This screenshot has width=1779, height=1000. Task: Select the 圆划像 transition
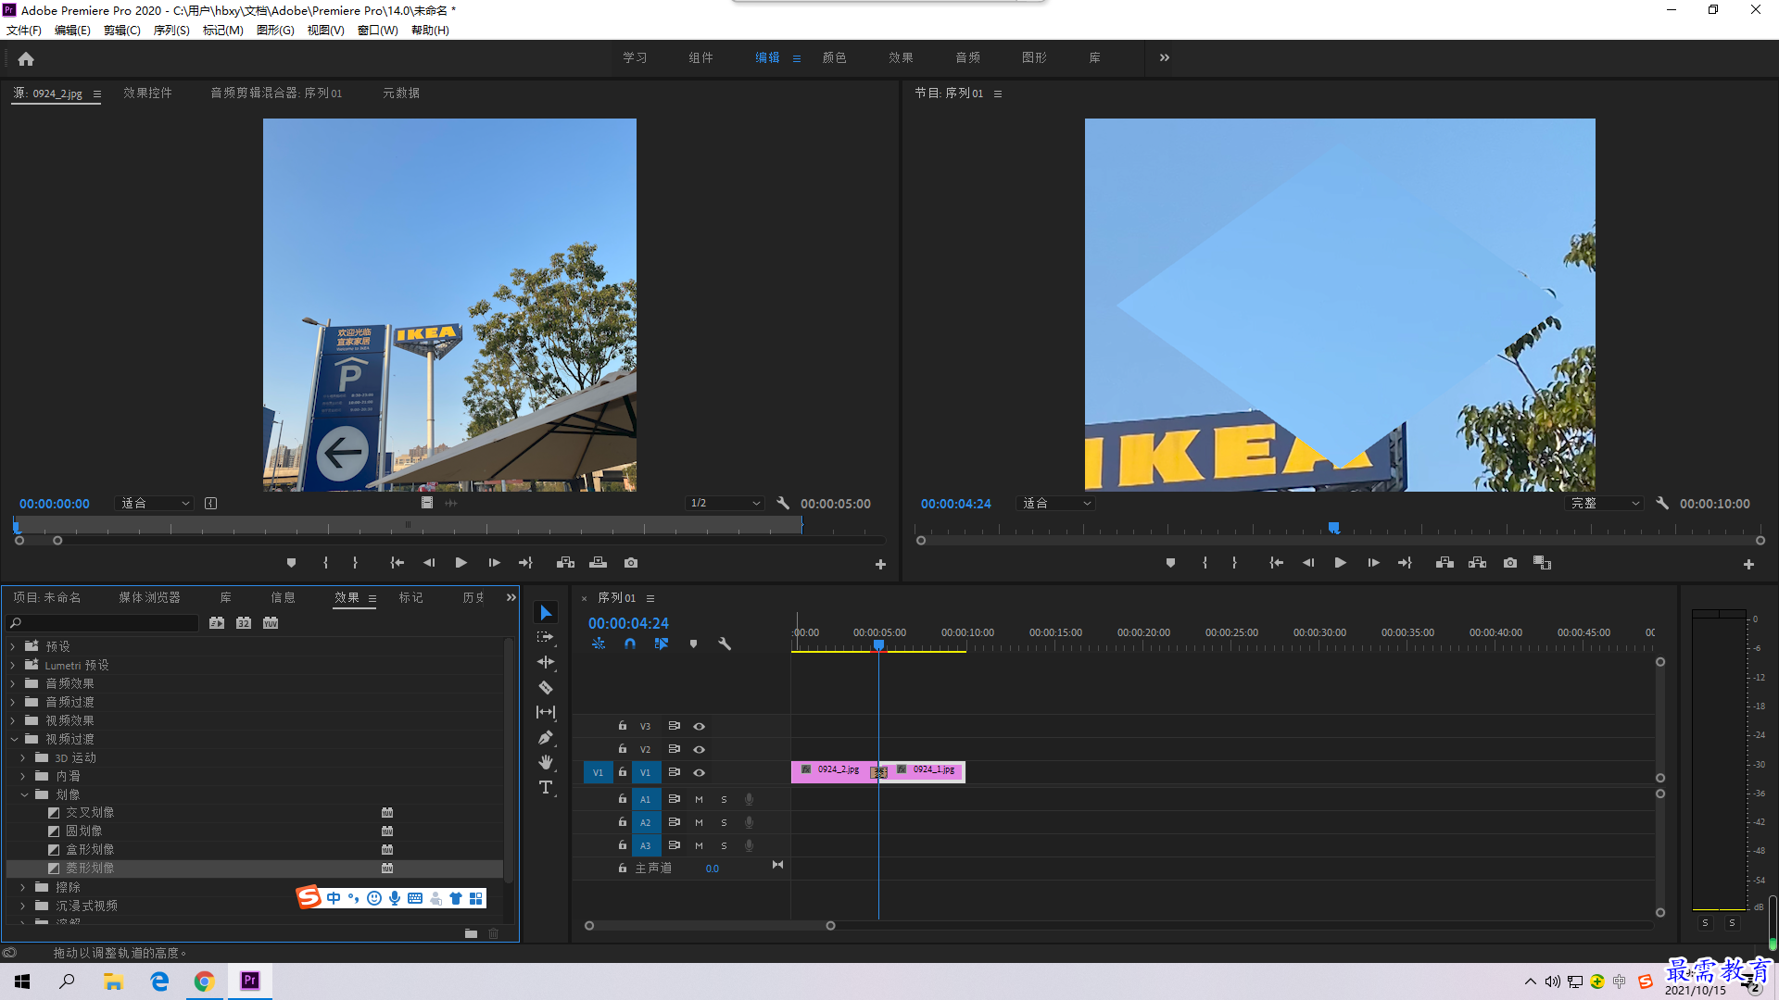pyautogui.click(x=83, y=831)
